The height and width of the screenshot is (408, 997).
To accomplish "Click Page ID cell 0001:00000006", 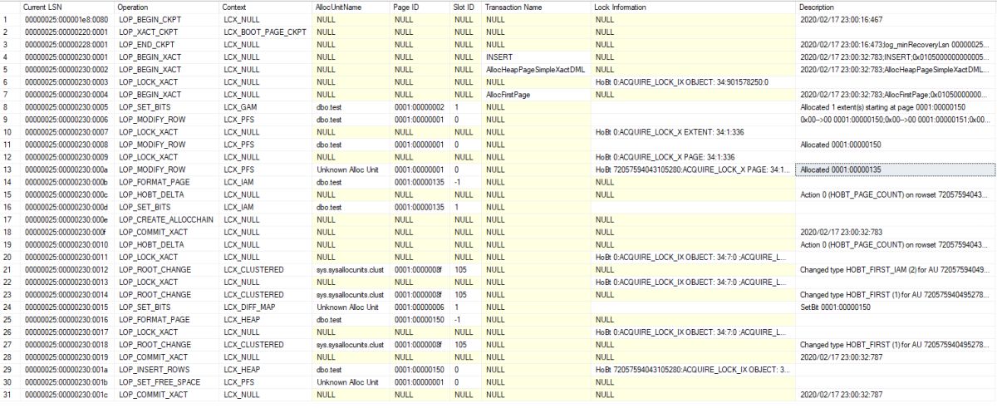I will pos(420,308).
